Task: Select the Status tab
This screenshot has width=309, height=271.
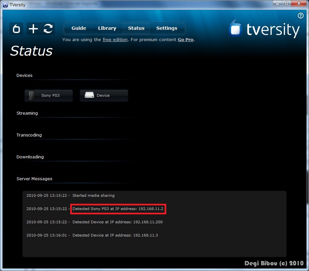Action: pyautogui.click(x=136, y=28)
